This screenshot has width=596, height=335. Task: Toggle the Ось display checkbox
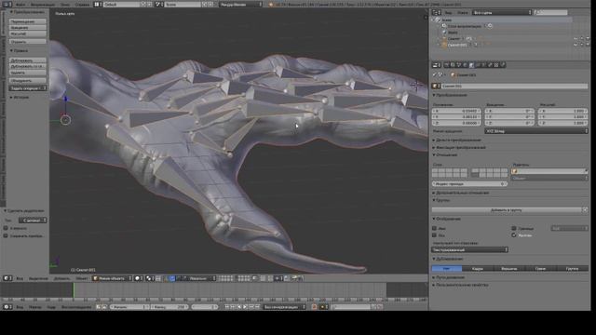435,235
